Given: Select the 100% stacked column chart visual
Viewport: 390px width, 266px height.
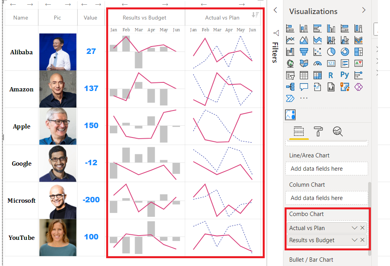Looking at the screenshot, I should click(x=358, y=29).
